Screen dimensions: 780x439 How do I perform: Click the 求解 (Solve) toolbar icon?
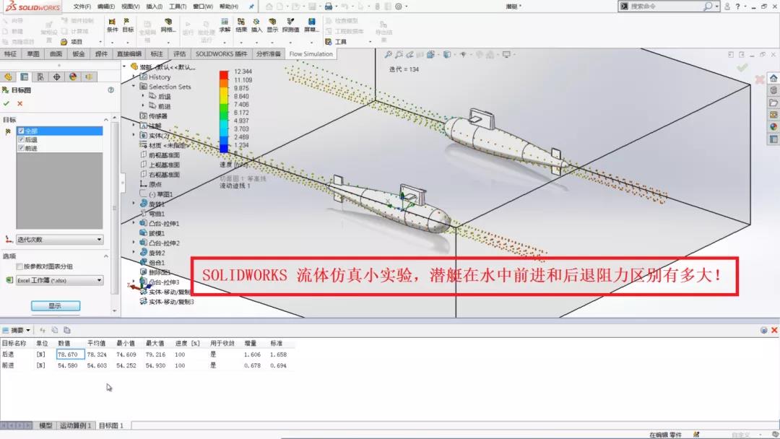tap(225, 25)
